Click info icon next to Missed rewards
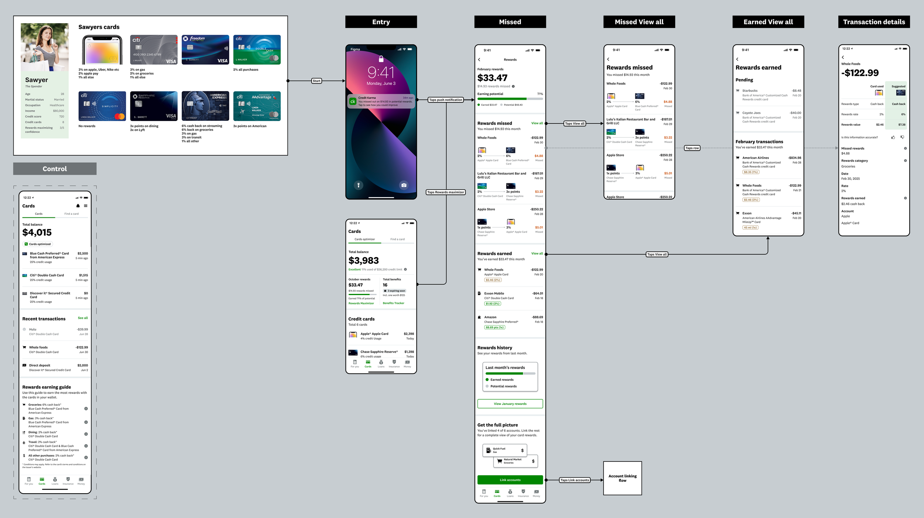 click(905, 149)
